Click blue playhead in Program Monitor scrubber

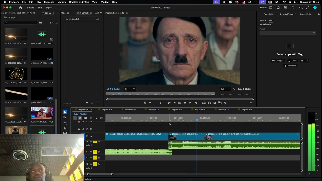pos(119,94)
